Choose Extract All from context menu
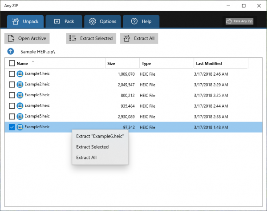This screenshot has width=267, height=211. point(100,157)
